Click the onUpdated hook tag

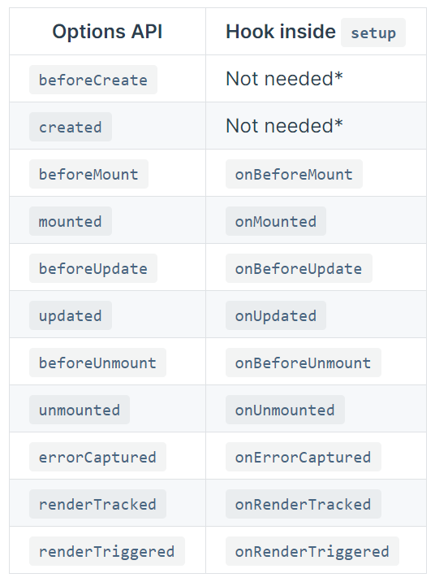point(276,315)
